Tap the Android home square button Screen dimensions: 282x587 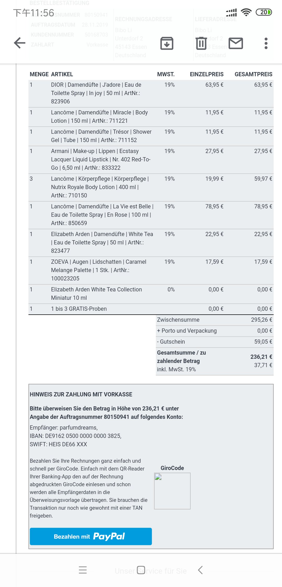[x=141, y=570]
